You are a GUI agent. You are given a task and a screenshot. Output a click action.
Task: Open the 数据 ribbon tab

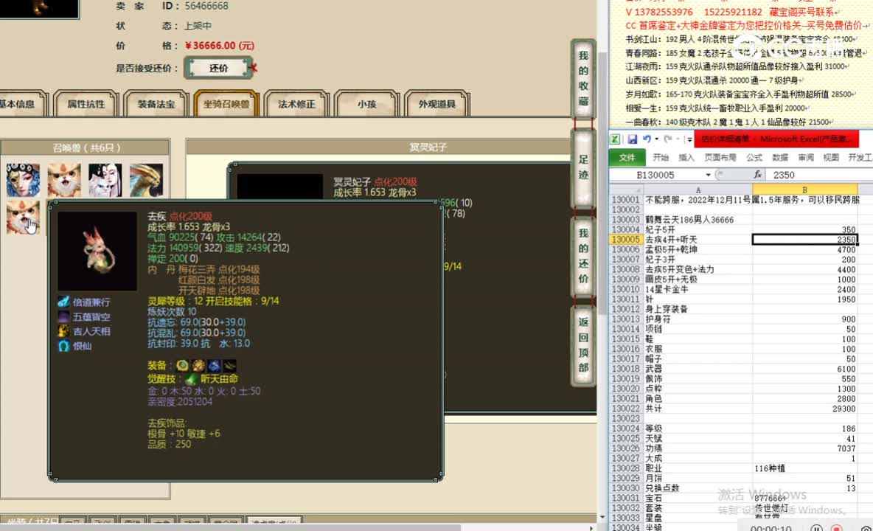pyautogui.click(x=780, y=158)
